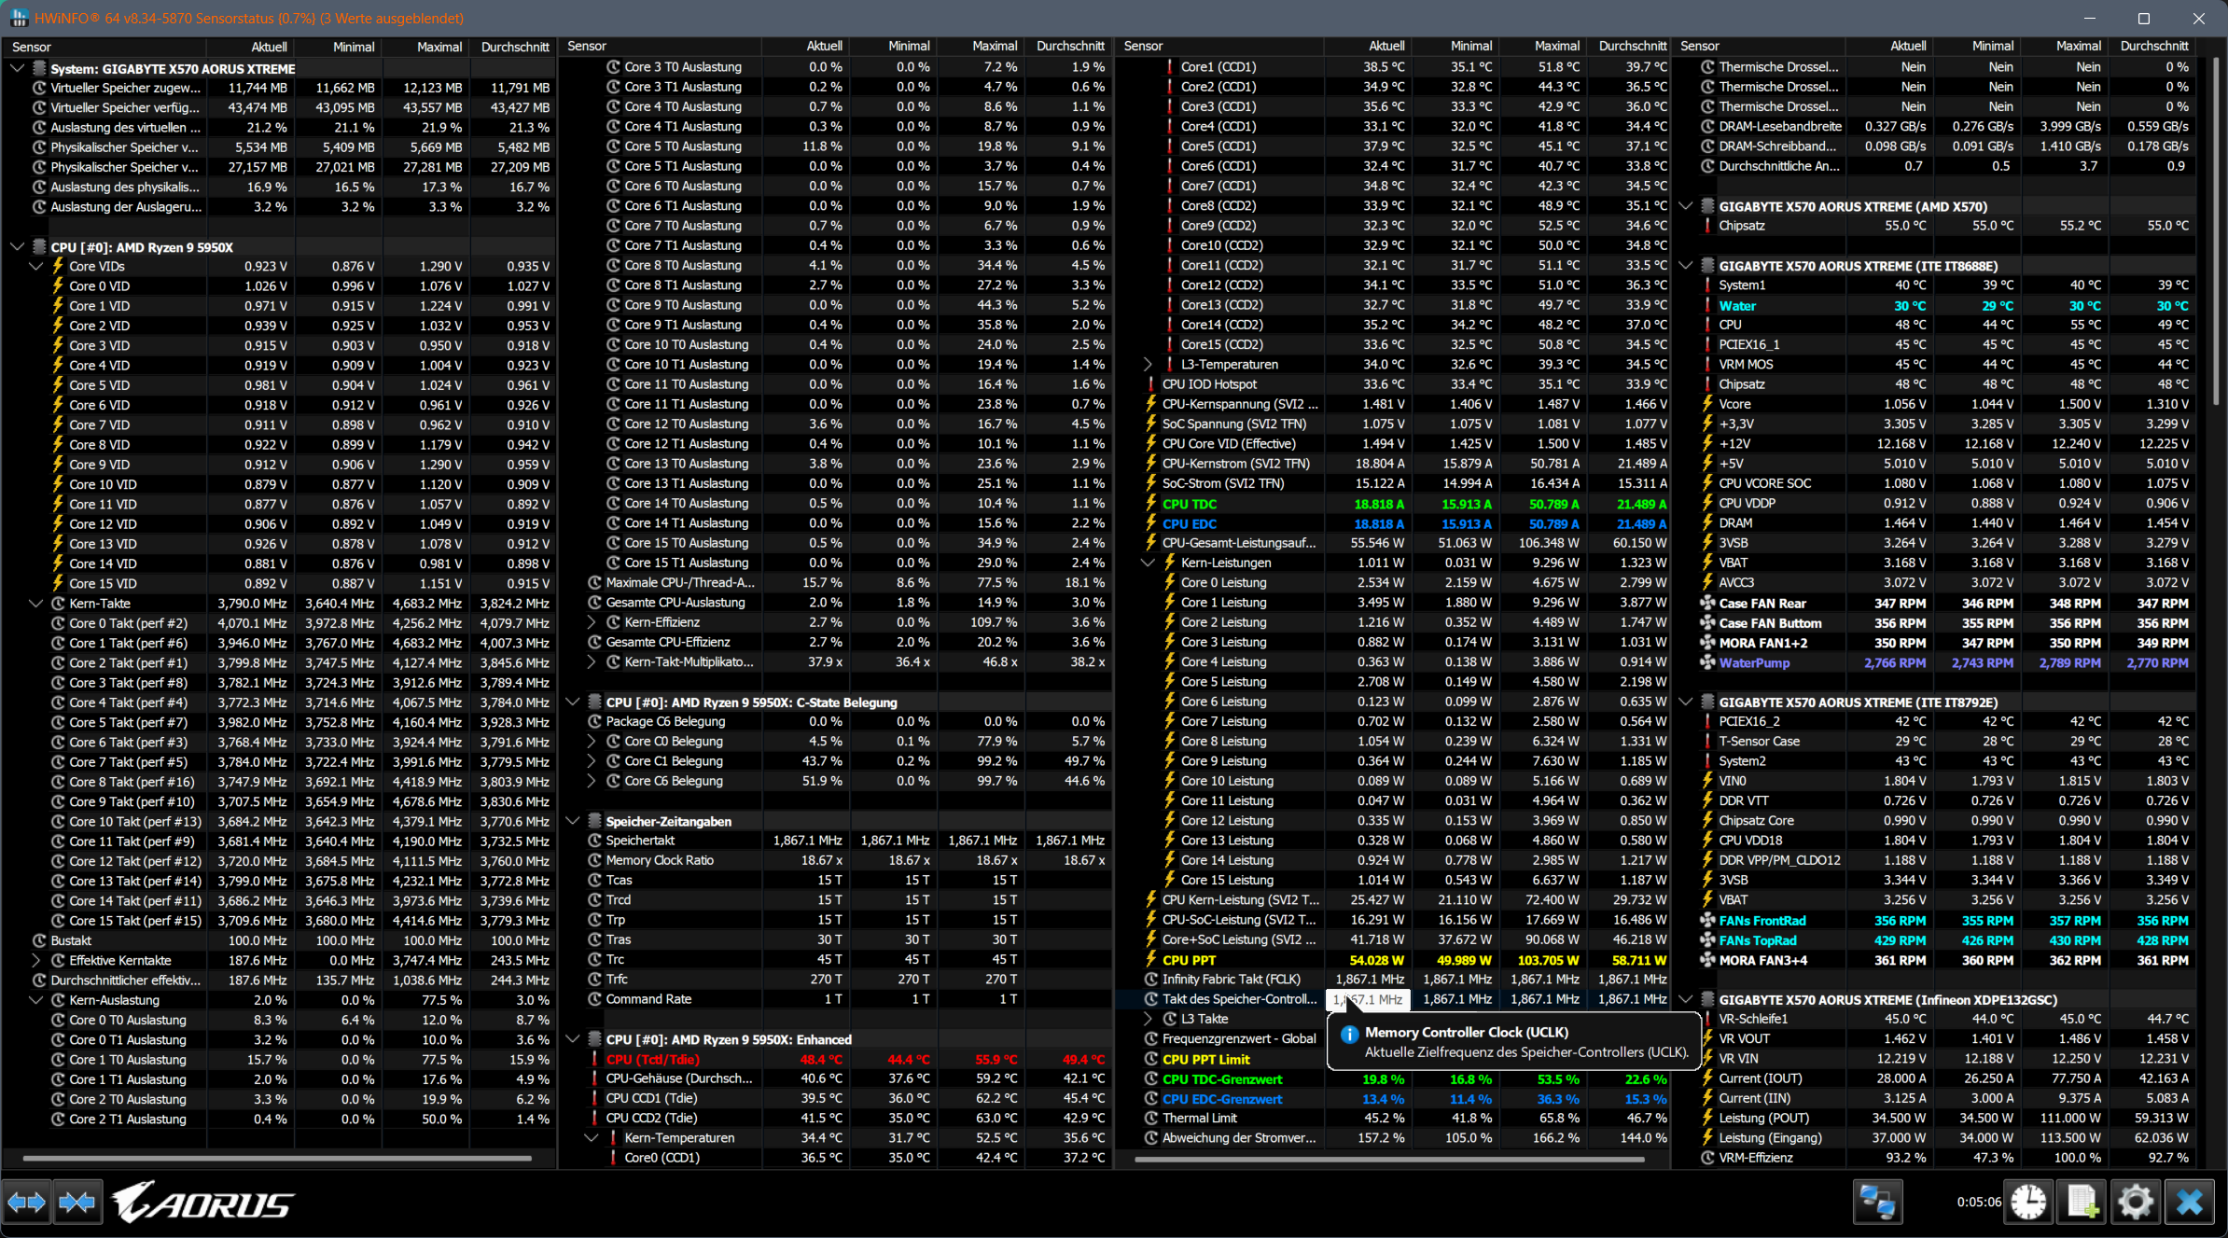The height and width of the screenshot is (1238, 2228).
Task: Collapse the Core VIDs subtree
Action: [x=35, y=267]
